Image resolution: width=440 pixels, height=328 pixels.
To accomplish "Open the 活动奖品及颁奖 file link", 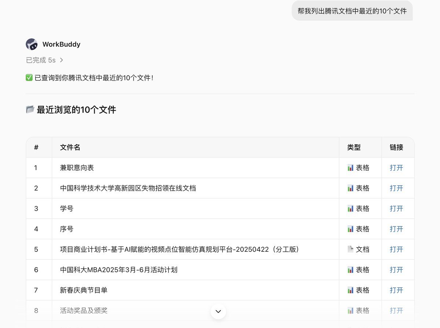I will [x=396, y=311].
